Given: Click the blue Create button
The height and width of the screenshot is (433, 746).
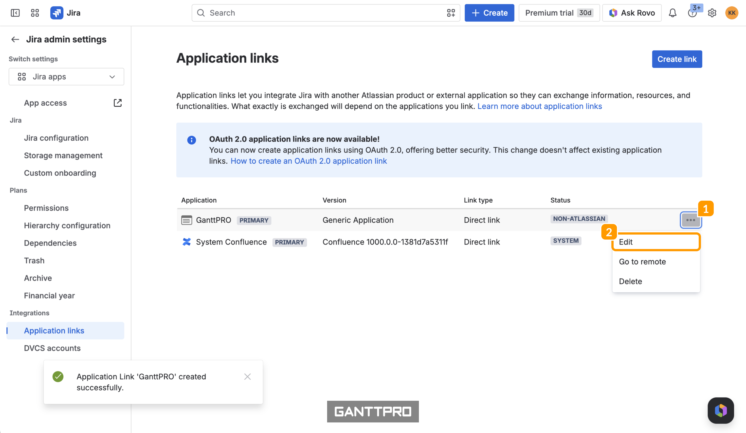Looking at the screenshot, I should pos(489,13).
